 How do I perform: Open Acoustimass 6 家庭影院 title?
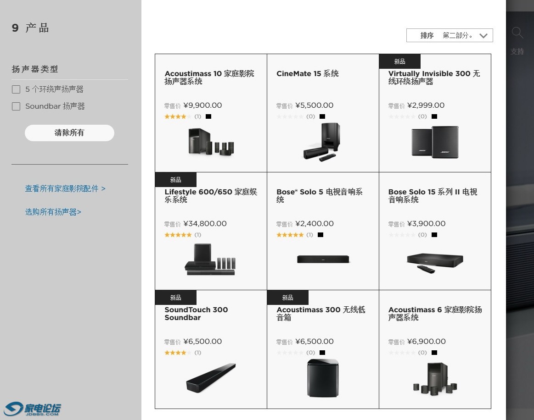coord(435,314)
